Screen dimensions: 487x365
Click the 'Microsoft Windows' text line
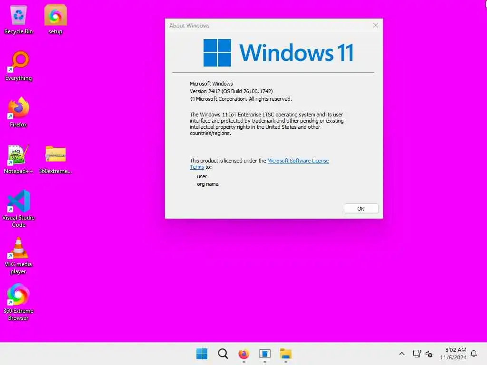(211, 84)
